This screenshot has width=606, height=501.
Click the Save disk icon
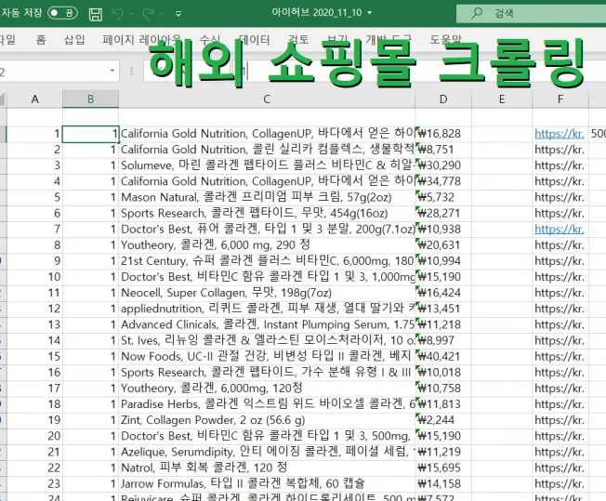click(96, 14)
